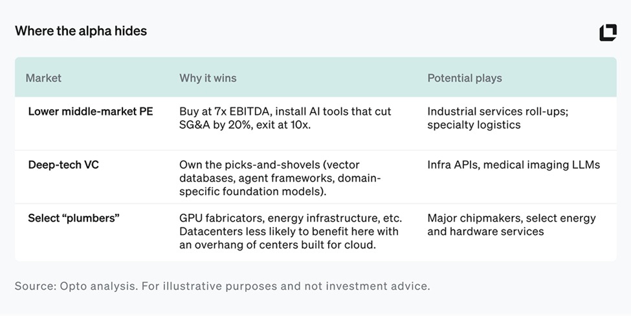
Task: Choose the Select "plumbers" row label
Action: click(74, 218)
